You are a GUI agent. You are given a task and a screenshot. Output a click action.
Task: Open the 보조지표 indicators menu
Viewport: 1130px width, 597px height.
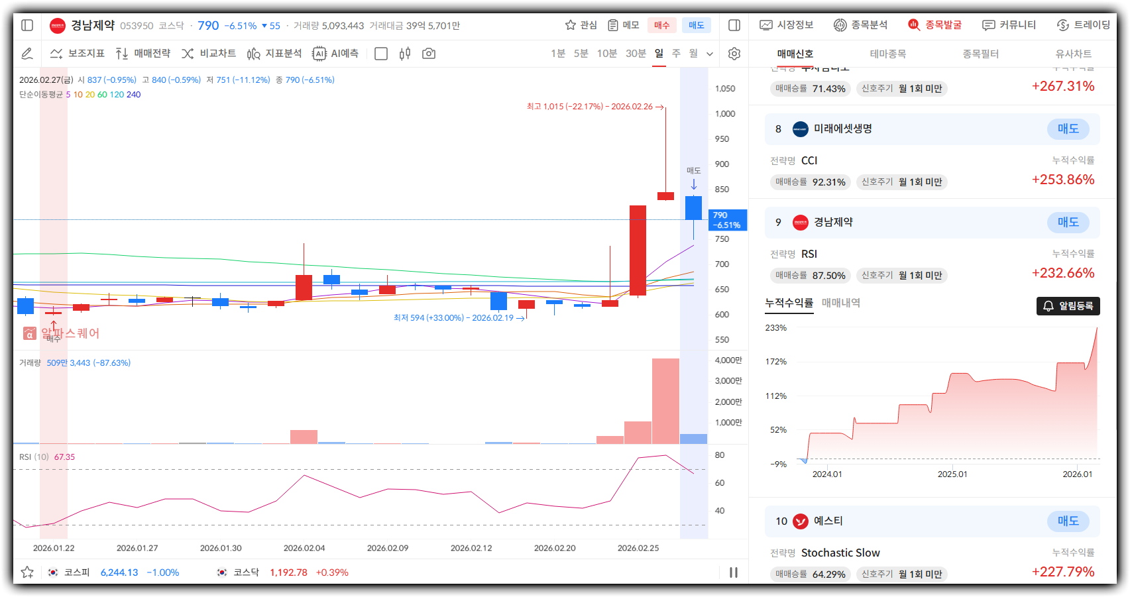tap(78, 54)
